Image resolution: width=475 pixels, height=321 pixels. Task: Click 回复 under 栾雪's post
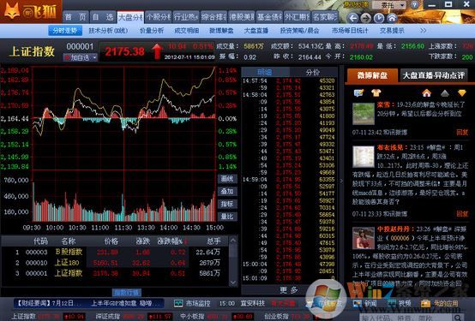[462, 133]
